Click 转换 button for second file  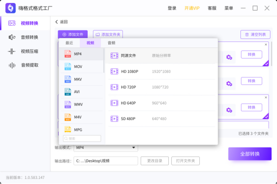251,81
